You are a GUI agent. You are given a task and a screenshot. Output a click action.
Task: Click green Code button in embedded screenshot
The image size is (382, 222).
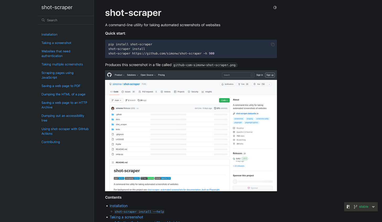pyautogui.click(x=224, y=100)
